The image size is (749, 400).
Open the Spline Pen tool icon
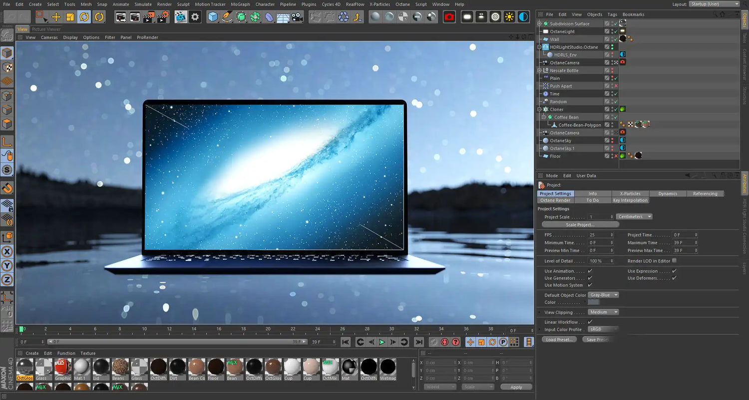pyautogui.click(x=227, y=17)
